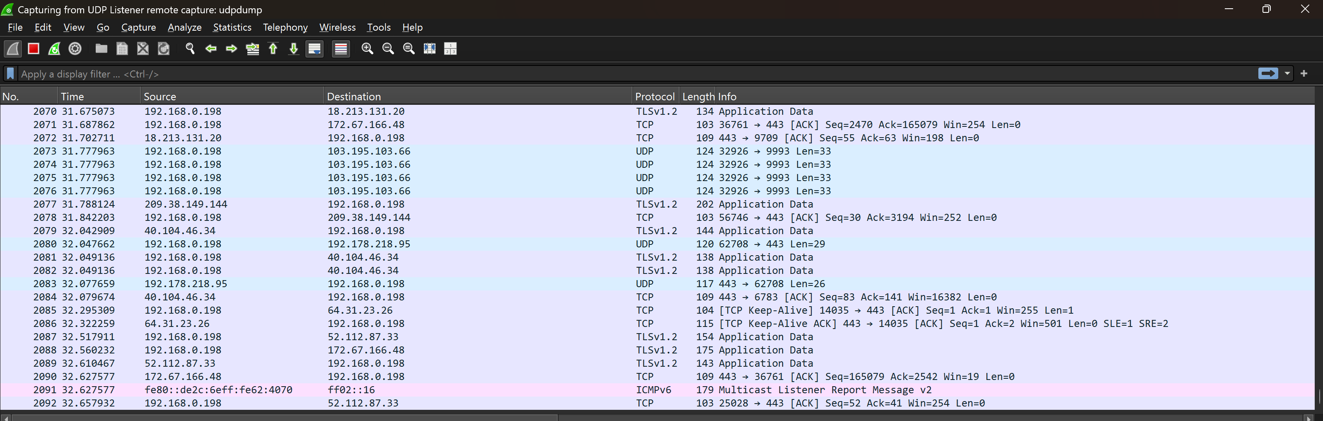Stop capturing packets
1323x421 pixels.
point(33,49)
